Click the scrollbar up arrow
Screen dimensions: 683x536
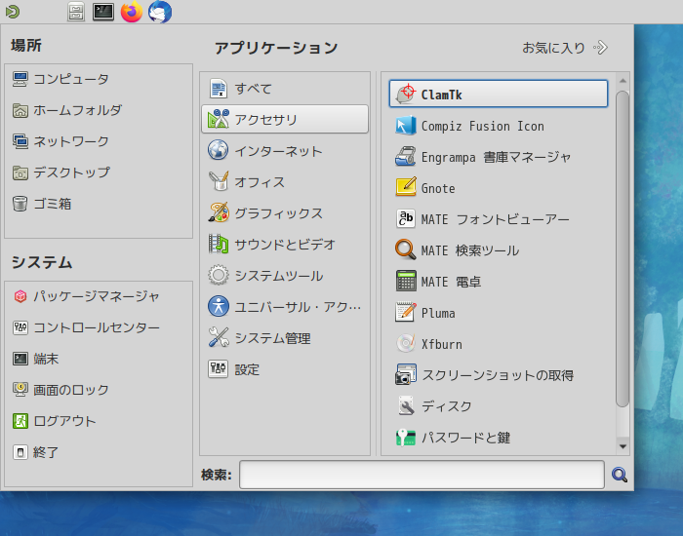click(x=623, y=81)
